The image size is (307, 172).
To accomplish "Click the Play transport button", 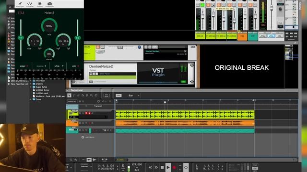I will [168, 167].
